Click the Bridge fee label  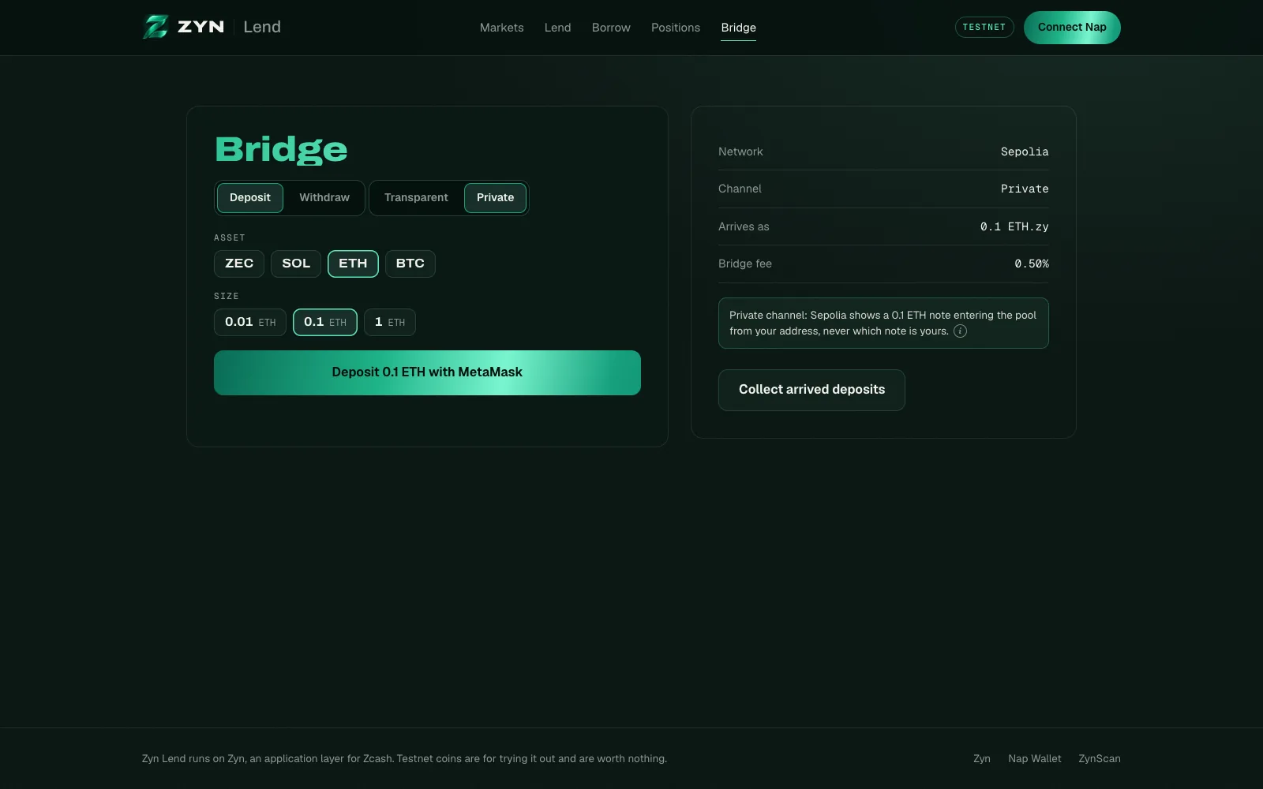pyautogui.click(x=745, y=264)
